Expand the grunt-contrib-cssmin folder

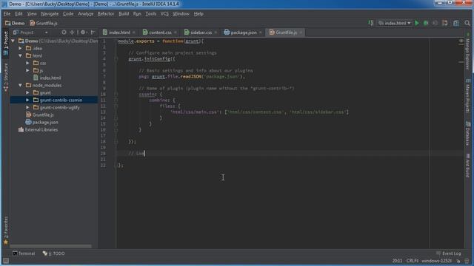27,100
